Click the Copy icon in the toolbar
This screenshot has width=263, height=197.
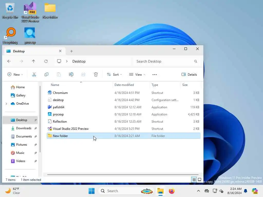(x=46, y=75)
